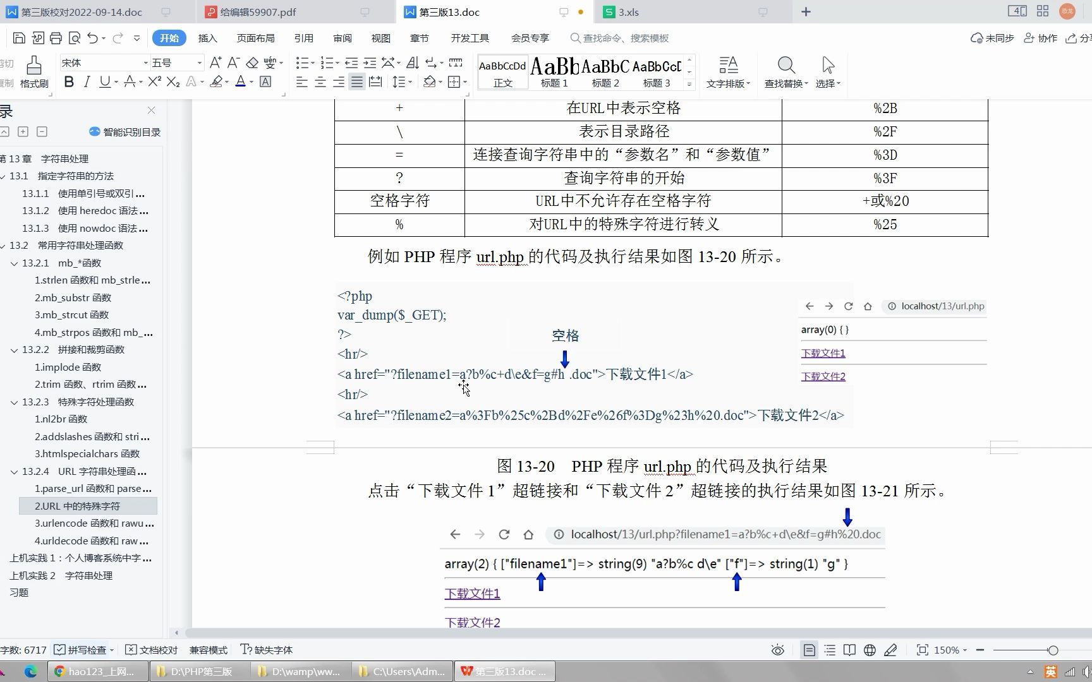Switch to web layout view icon

(x=870, y=650)
